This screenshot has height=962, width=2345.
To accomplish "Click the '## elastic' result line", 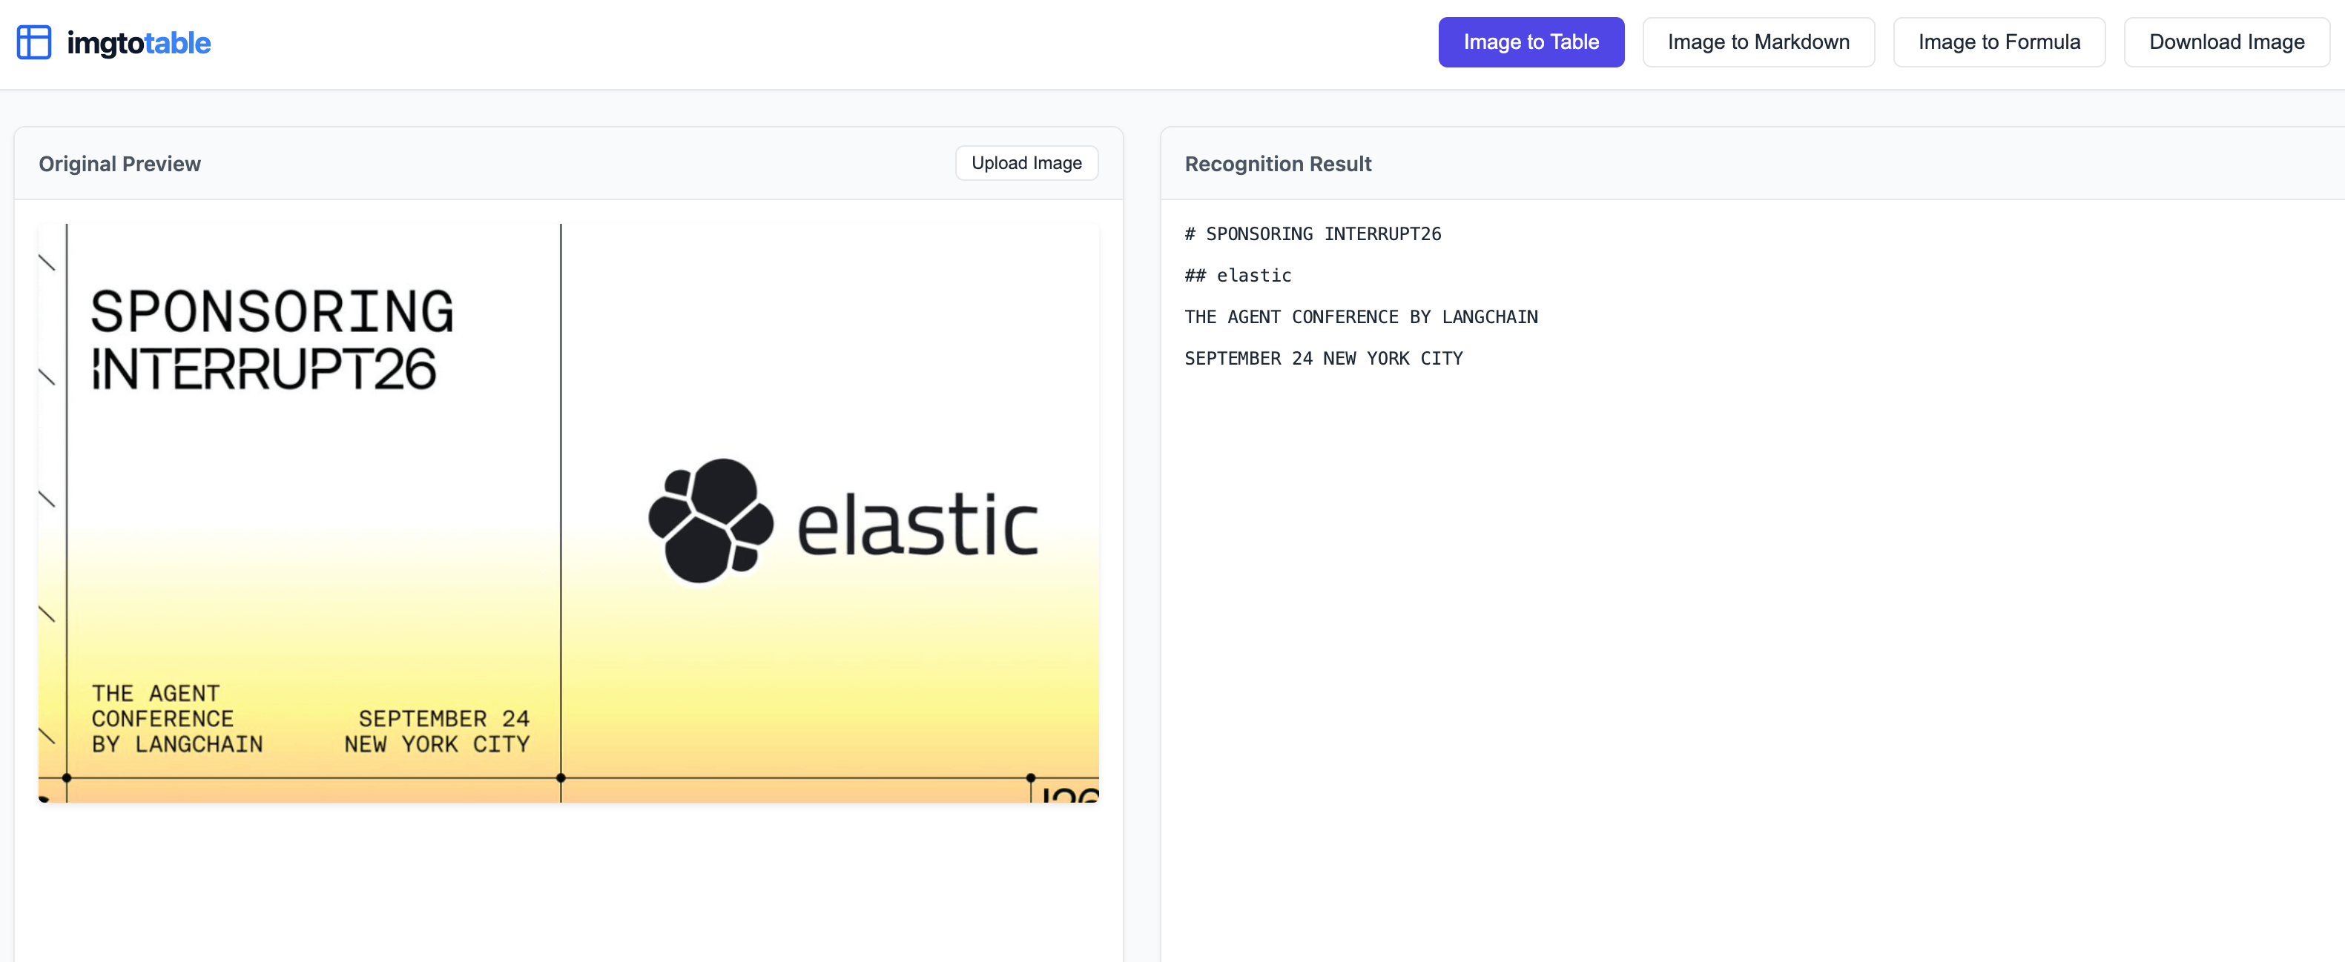I will (1238, 276).
